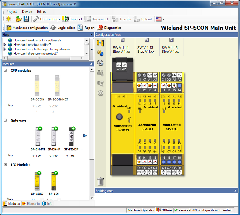240x215 pixels.
Task: Click the trash can delete icon
Action: point(100,181)
